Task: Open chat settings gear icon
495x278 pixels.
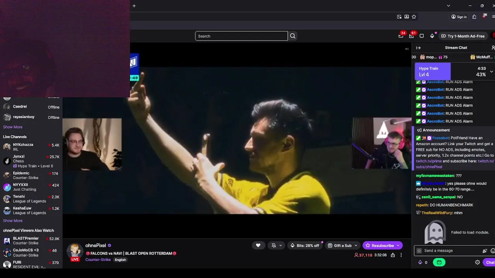Action: (x=478, y=263)
